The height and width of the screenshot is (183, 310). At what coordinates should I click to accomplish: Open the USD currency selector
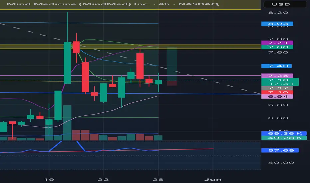285,4
